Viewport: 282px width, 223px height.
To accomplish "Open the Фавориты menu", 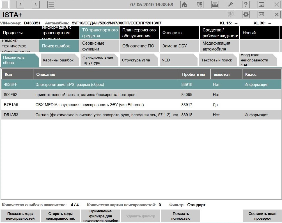I will tap(179, 33).
